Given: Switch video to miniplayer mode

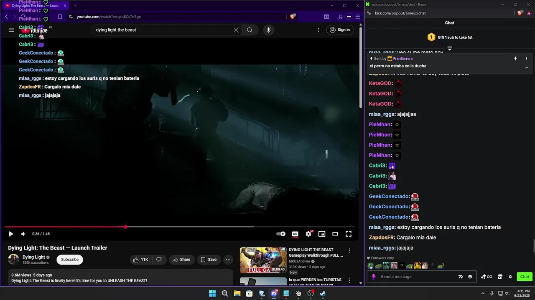Looking at the screenshot, I should (x=322, y=234).
